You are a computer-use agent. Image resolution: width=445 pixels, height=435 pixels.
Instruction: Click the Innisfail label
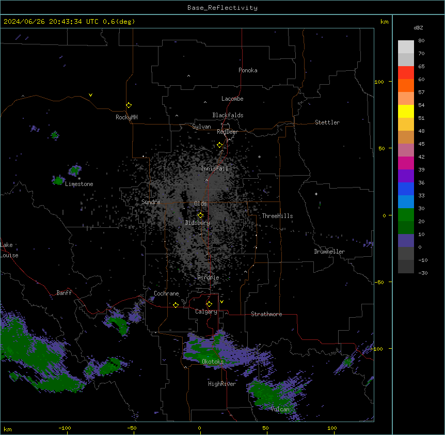(x=215, y=168)
